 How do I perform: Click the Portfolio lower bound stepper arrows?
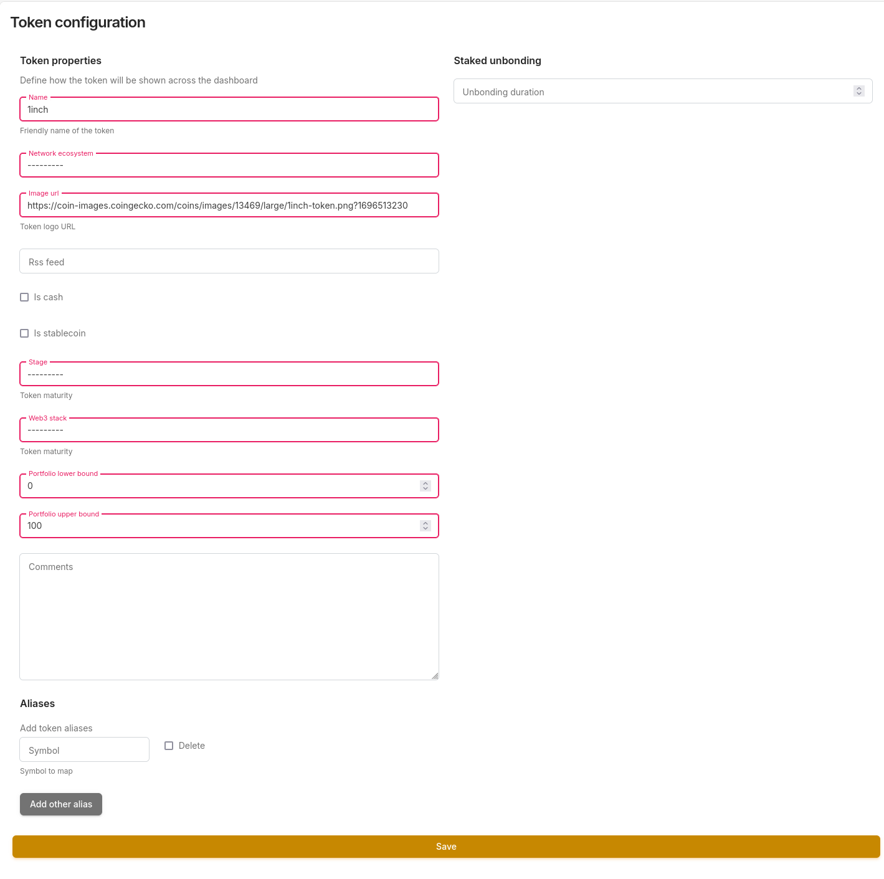point(425,486)
